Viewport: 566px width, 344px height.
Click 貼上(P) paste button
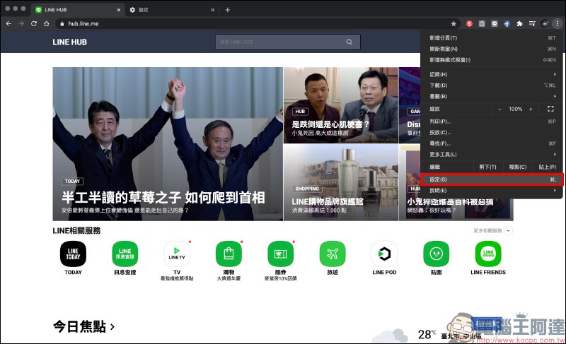(x=547, y=167)
